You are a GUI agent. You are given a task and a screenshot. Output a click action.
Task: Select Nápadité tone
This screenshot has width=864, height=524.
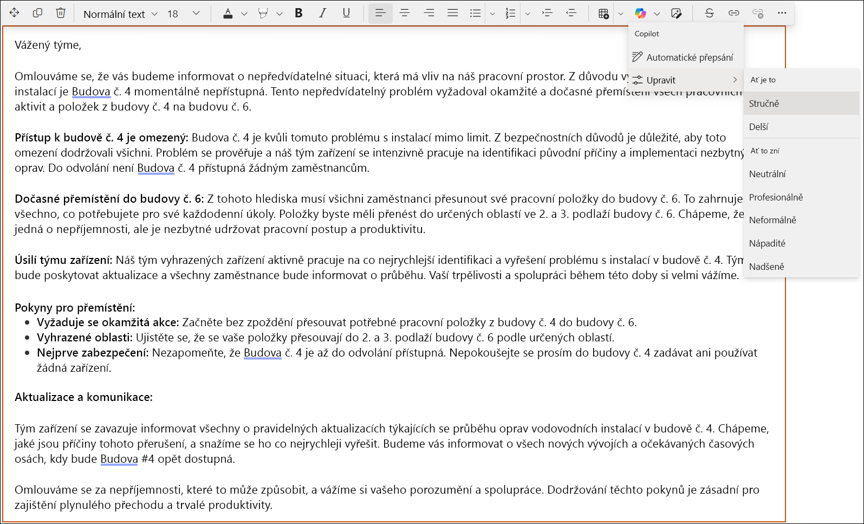point(801,243)
